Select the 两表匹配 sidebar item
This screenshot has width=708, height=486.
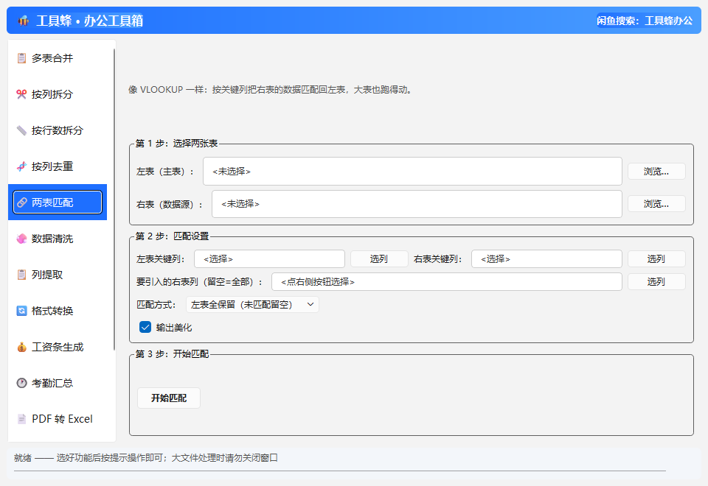[x=58, y=202]
